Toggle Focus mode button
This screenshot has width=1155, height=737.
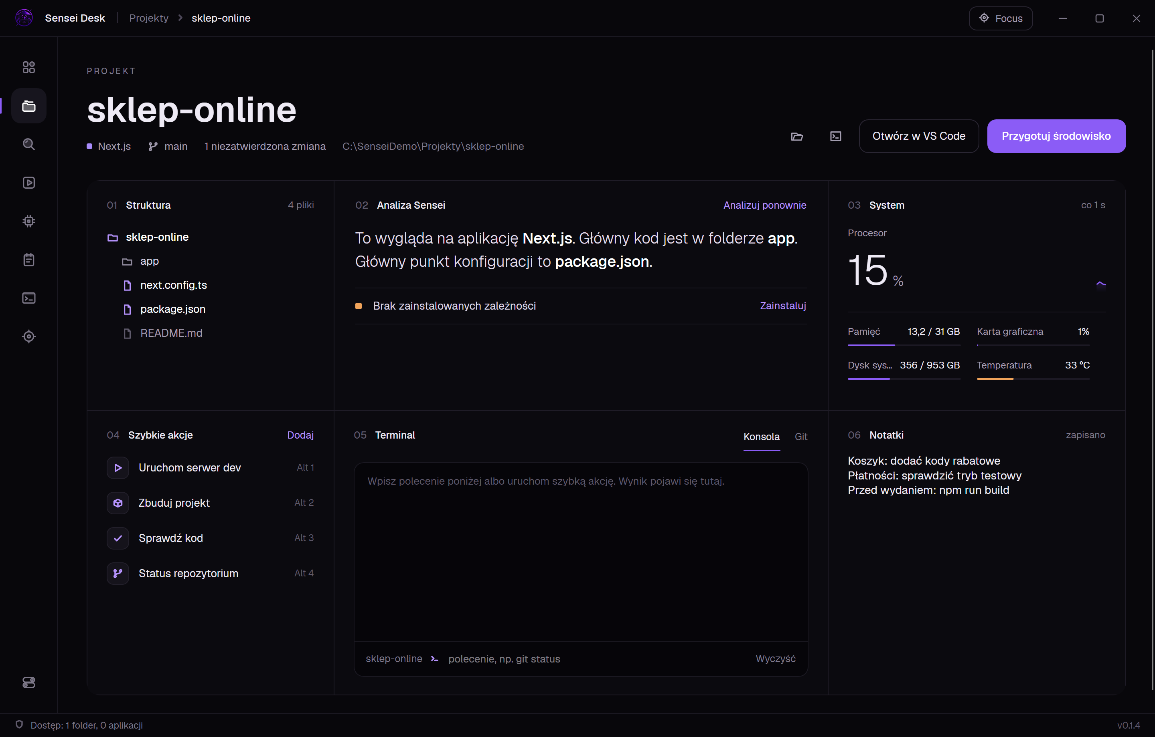point(1001,18)
